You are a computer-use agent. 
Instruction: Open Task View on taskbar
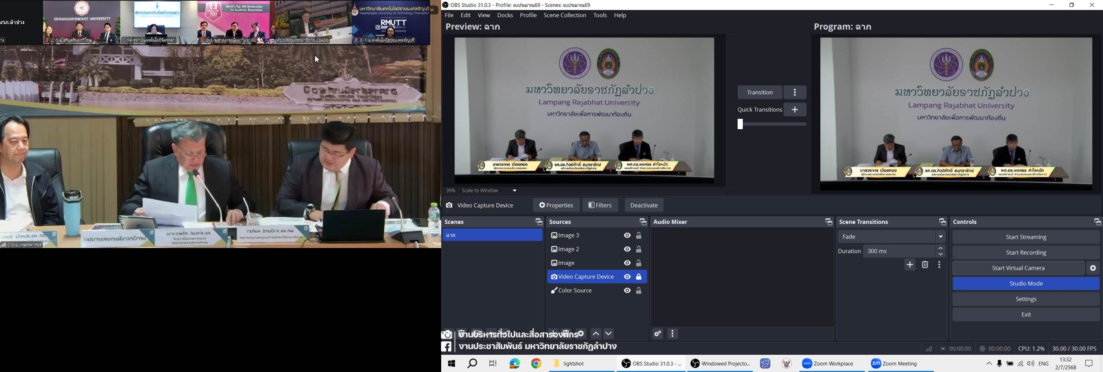pos(493,364)
